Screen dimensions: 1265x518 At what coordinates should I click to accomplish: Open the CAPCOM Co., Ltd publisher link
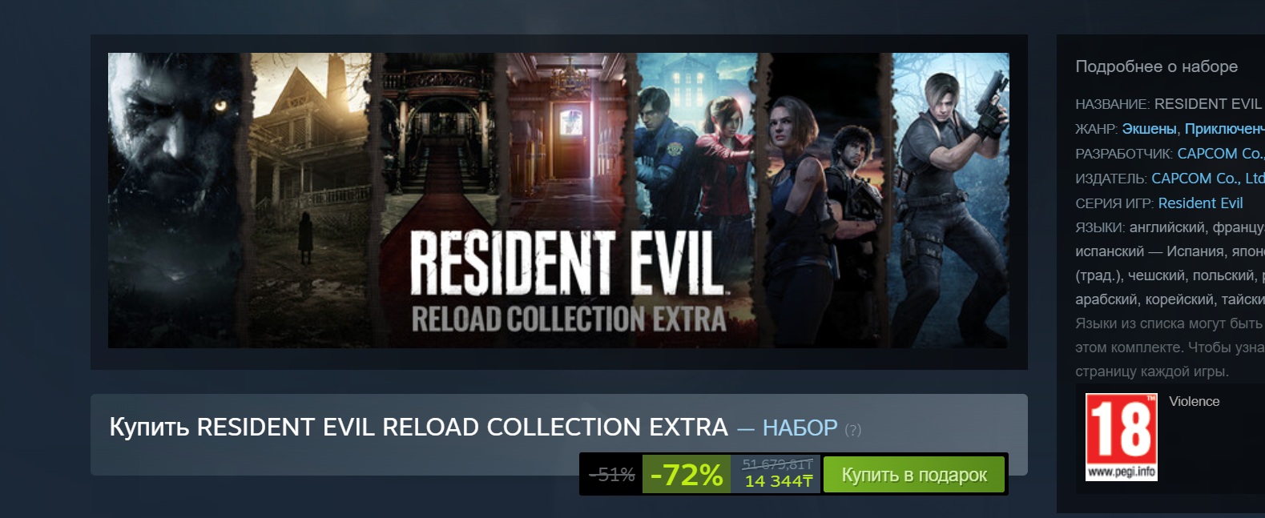click(1208, 179)
